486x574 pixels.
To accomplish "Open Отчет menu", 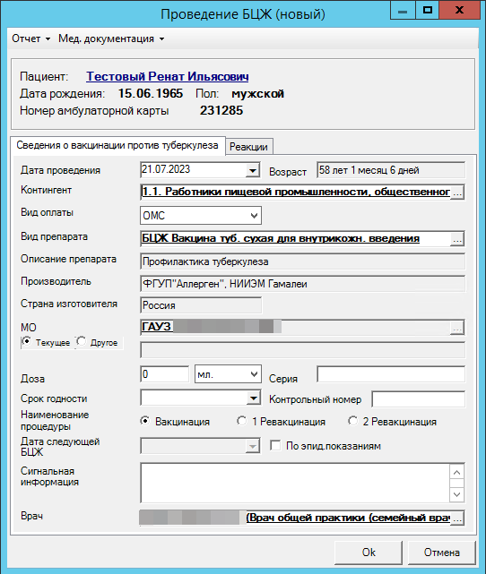I will 30,39.
